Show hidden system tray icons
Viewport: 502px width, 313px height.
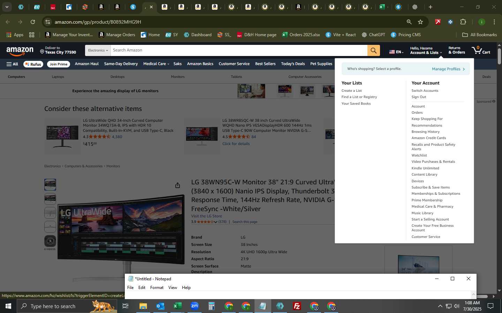pos(440,306)
